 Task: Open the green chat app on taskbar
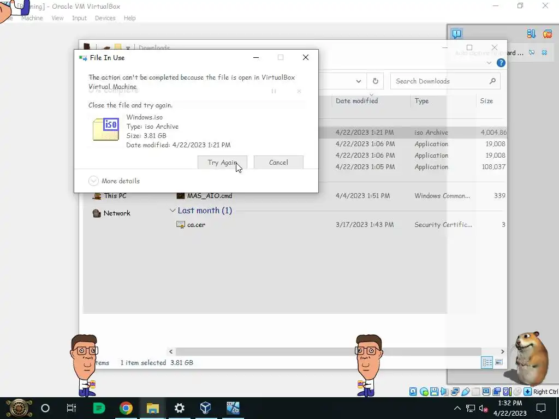coord(99,408)
